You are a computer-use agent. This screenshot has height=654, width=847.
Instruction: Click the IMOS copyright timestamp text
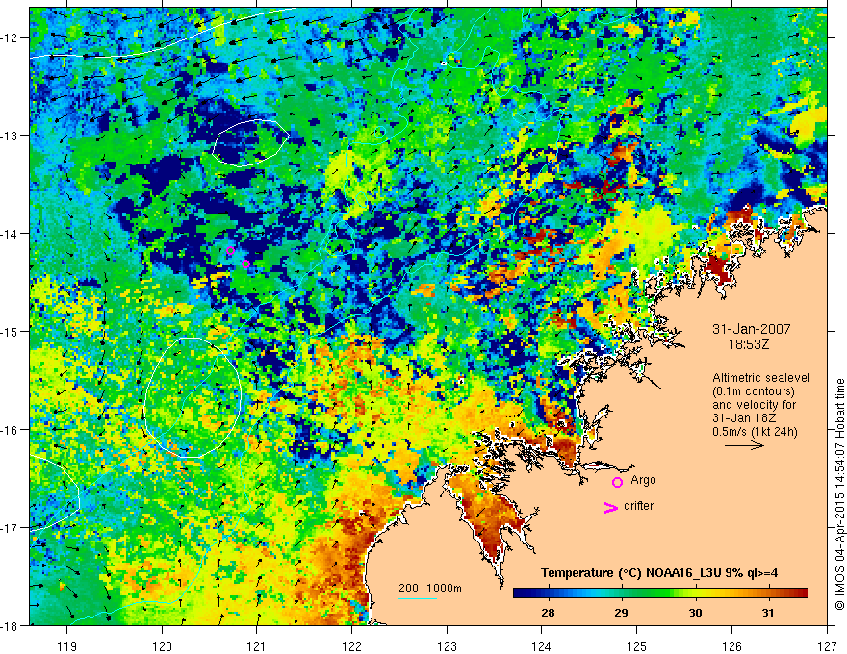click(839, 493)
